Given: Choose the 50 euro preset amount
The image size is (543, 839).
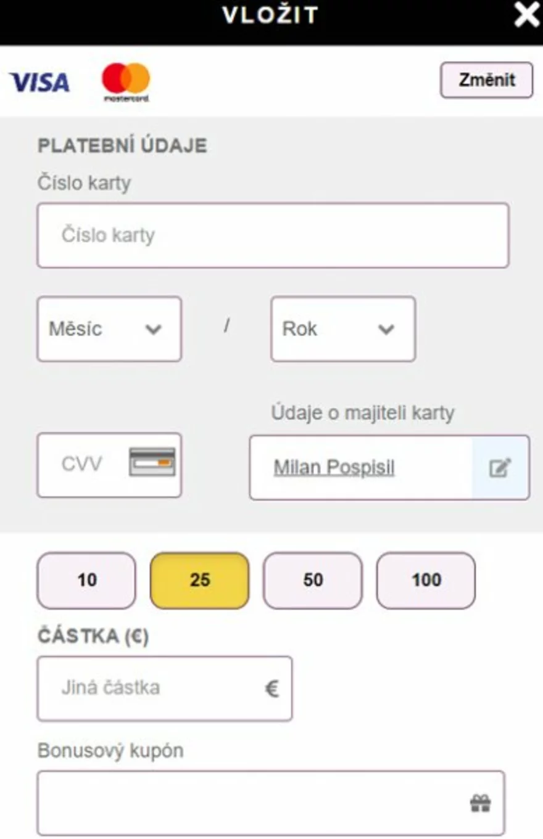Looking at the screenshot, I should 313,580.
